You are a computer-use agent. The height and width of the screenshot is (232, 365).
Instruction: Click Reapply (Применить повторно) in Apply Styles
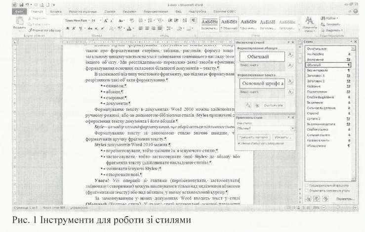click(253, 138)
